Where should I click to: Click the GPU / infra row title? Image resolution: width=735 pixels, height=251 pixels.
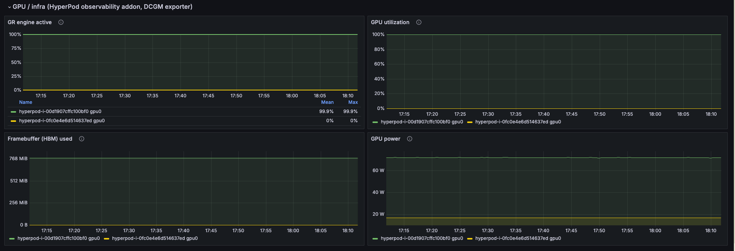click(x=102, y=7)
